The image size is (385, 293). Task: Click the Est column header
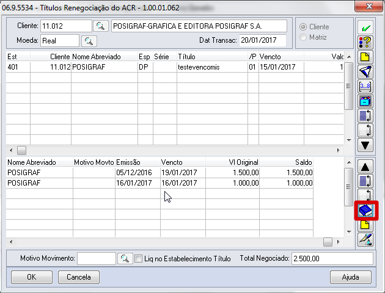tap(18, 57)
